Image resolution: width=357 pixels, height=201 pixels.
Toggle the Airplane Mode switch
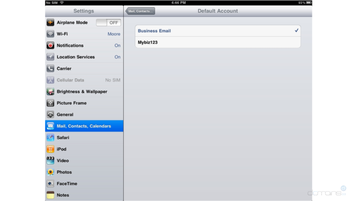pos(108,23)
